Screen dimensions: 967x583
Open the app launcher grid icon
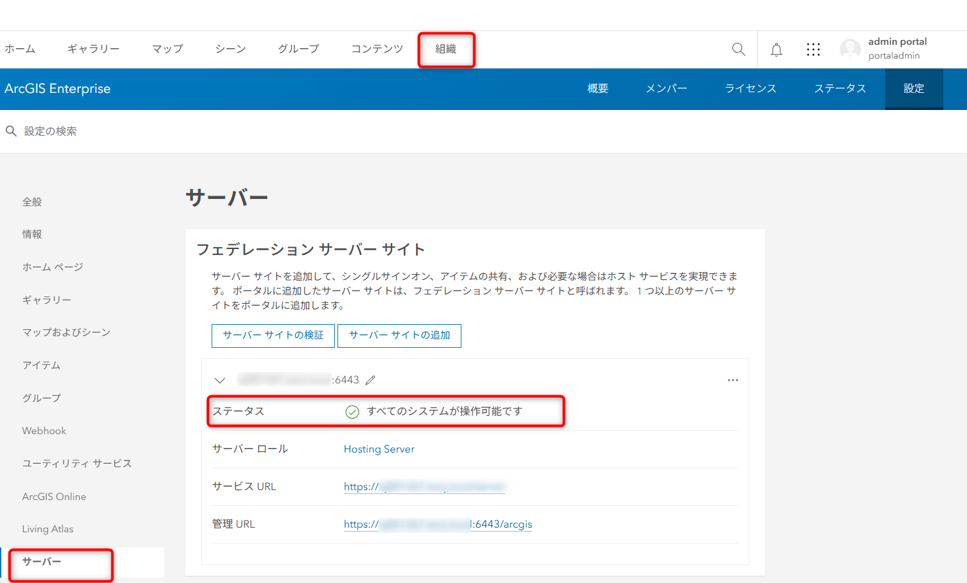pyautogui.click(x=813, y=49)
